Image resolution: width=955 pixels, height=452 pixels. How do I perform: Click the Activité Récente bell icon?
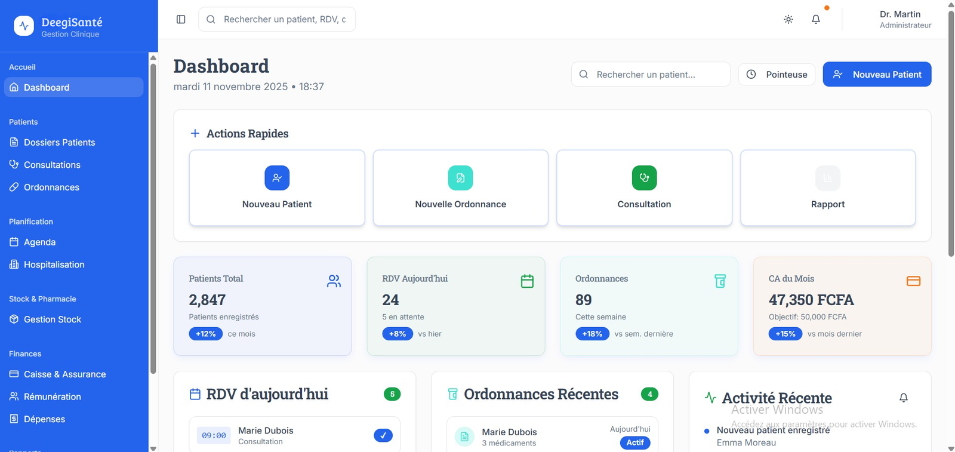[x=903, y=398]
